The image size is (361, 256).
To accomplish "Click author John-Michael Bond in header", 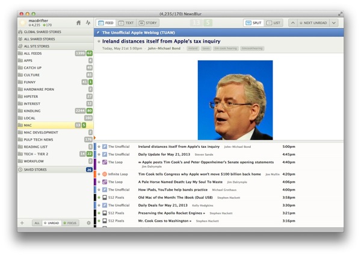I will 164,48.
